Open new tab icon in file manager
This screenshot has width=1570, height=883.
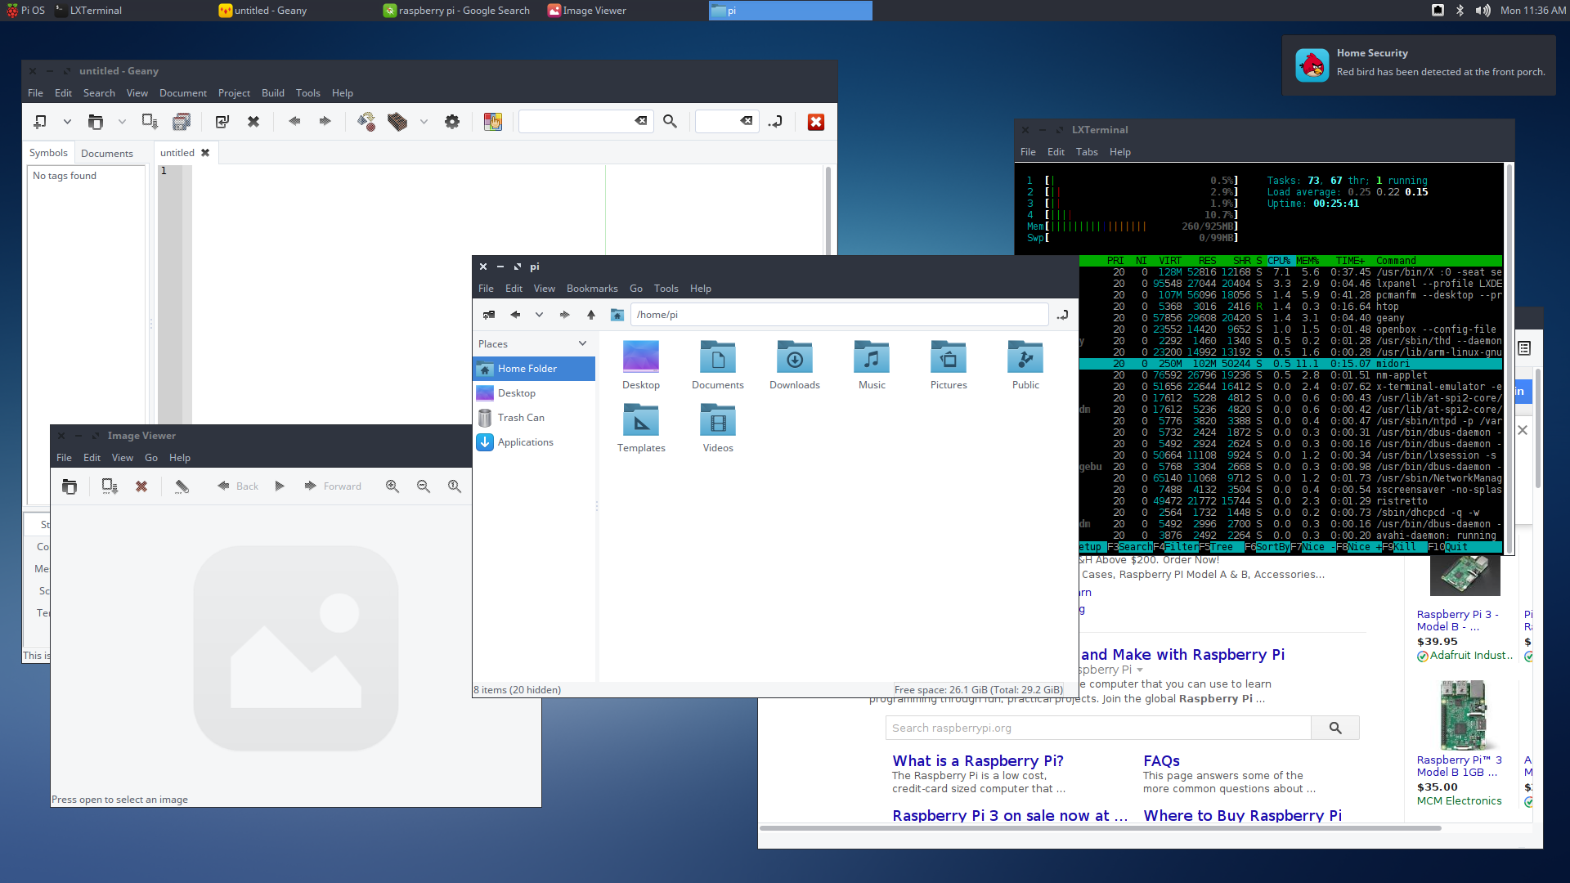click(489, 315)
